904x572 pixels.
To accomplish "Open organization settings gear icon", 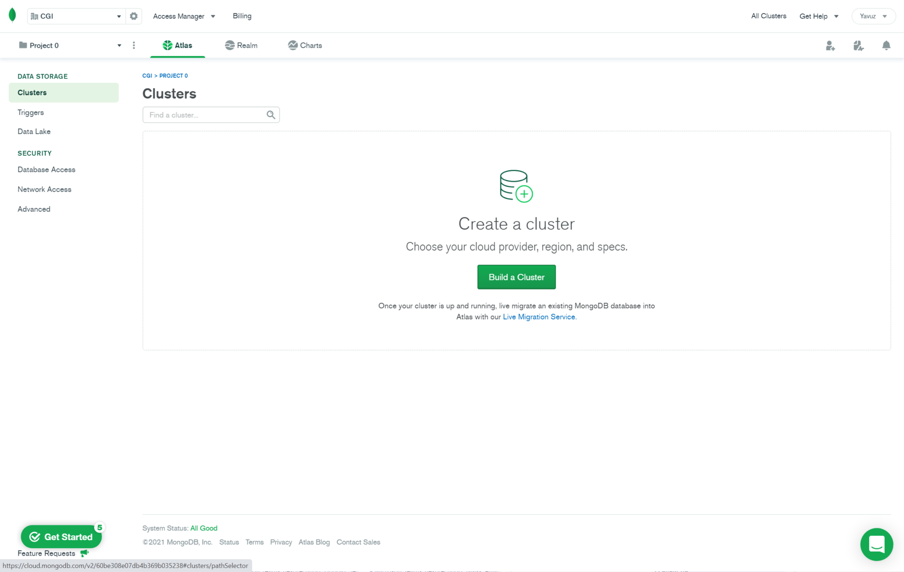I will pos(134,16).
